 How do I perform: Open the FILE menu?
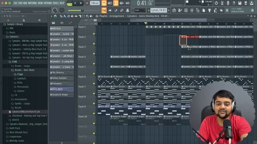pos(15,3)
